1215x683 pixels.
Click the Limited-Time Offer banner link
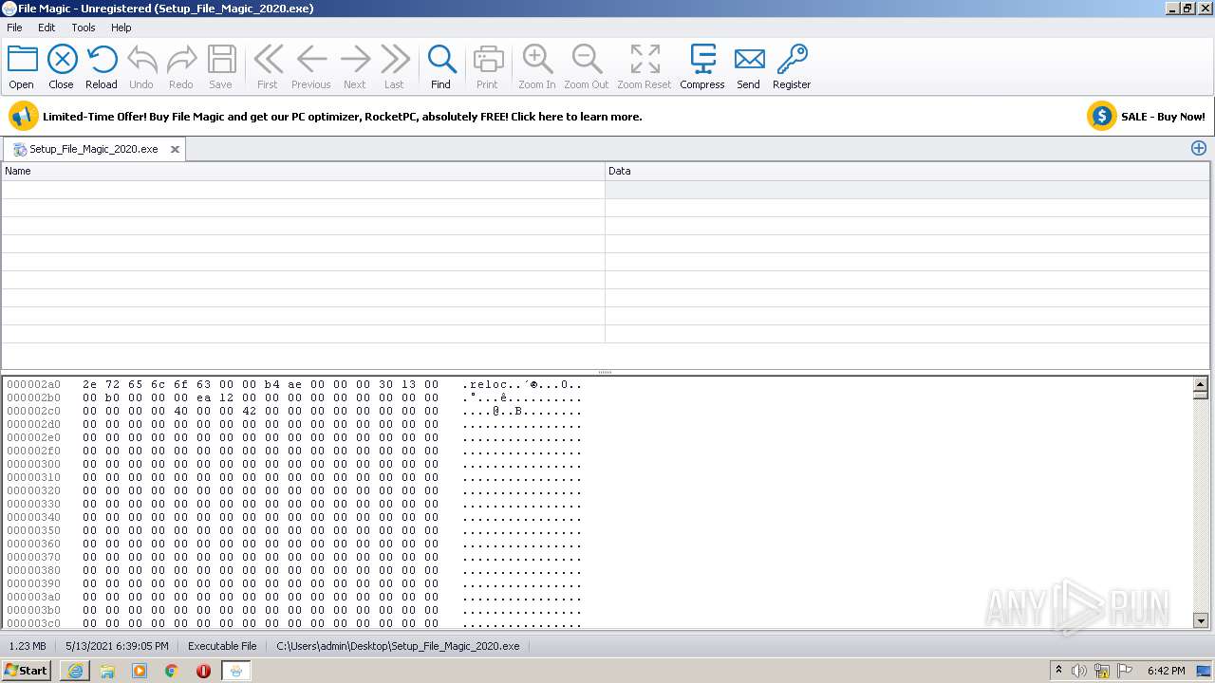click(x=342, y=117)
